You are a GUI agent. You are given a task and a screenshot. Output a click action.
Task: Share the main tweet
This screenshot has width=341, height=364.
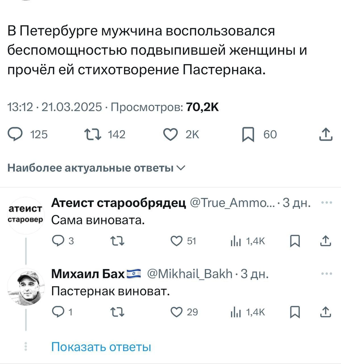(x=325, y=135)
